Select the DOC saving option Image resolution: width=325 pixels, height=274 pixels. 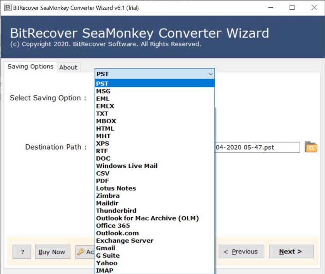[155, 159]
